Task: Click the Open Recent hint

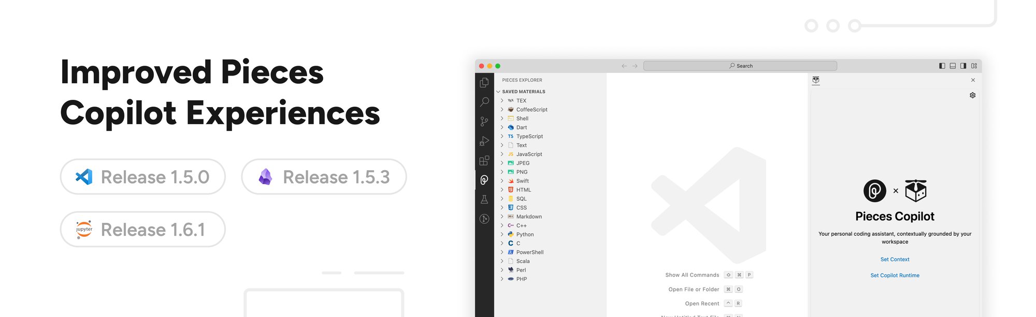Action: click(x=713, y=304)
